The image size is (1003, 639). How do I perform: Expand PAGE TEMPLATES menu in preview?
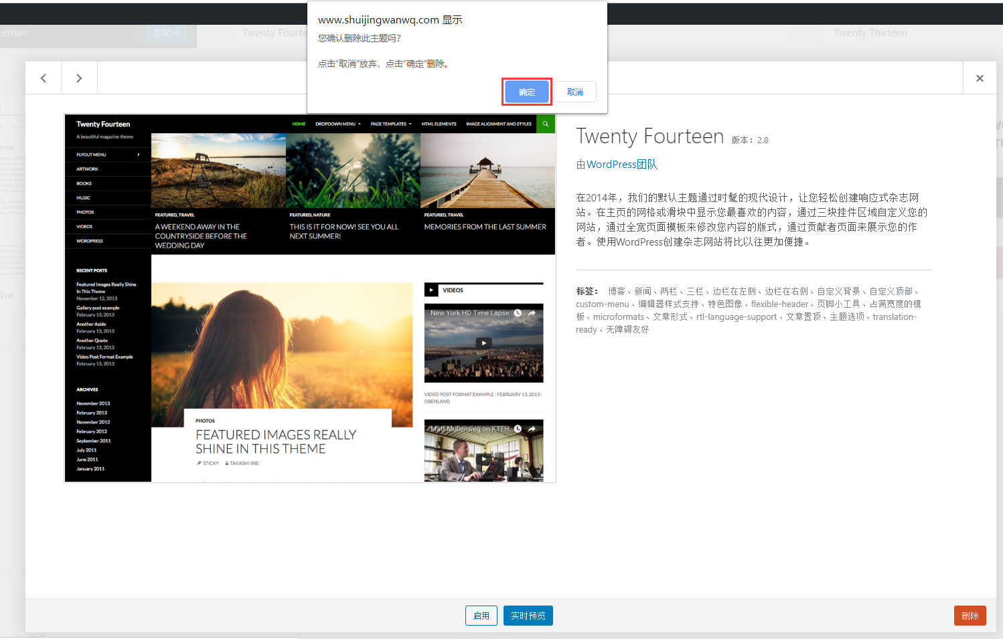point(391,124)
